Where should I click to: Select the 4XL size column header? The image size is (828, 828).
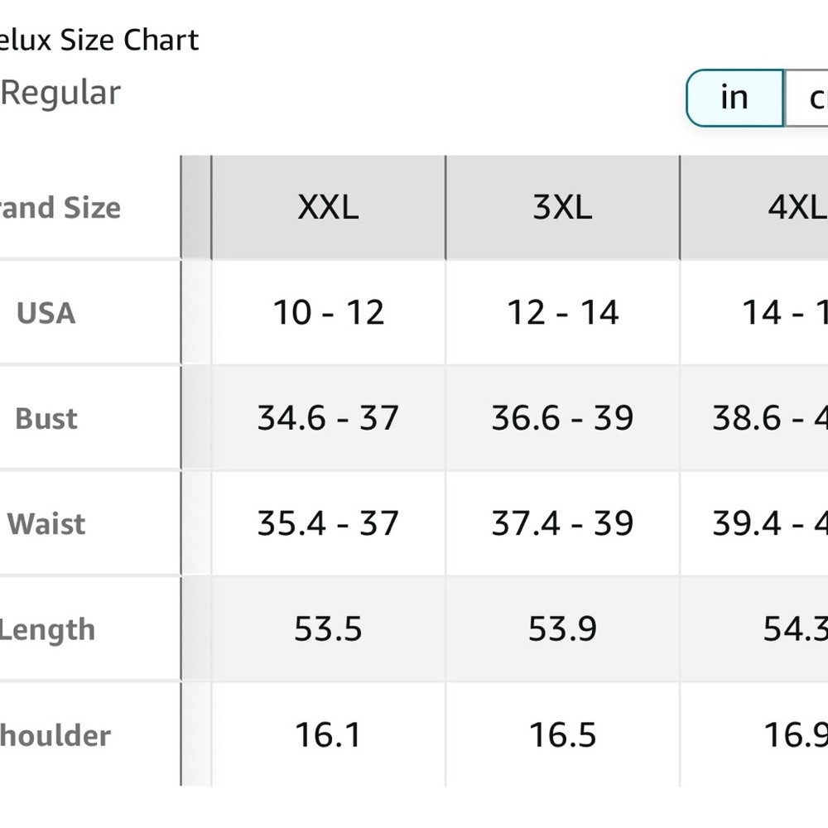coord(754,208)
